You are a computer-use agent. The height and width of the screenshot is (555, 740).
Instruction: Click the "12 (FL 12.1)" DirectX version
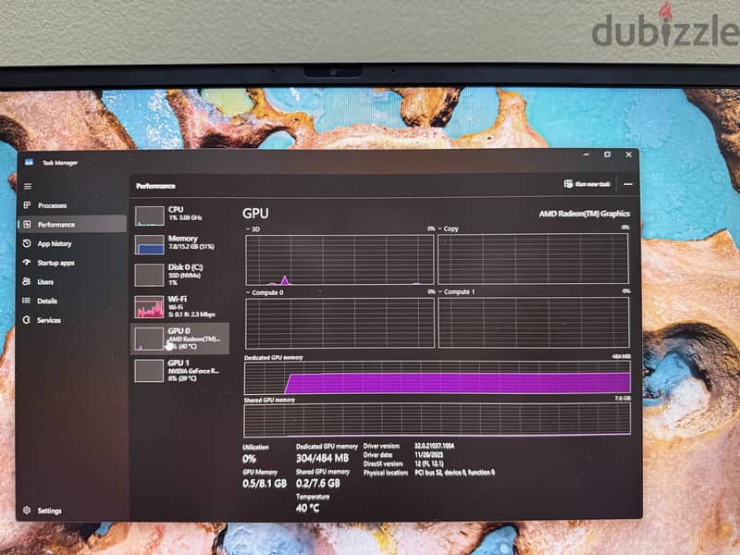tap(429, 463)
